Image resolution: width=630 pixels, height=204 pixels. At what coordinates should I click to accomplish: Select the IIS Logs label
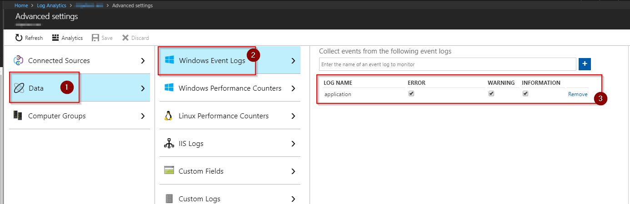click(x=191, y=143)
